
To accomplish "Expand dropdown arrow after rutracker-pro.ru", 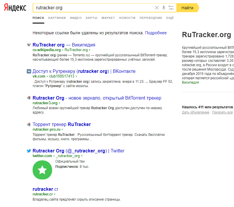I will pyautogui.click(x=62, y=129).
